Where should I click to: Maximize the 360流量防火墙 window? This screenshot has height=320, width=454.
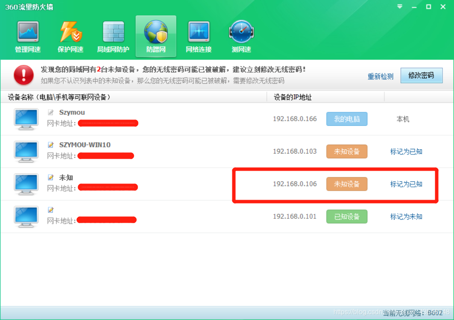[x=428, y=7]
